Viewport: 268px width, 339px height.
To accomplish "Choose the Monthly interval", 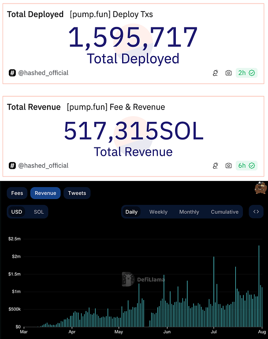I will (x=189, y=212).
